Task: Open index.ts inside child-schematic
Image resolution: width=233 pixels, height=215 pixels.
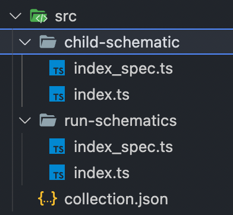Action: click(102, 94)
